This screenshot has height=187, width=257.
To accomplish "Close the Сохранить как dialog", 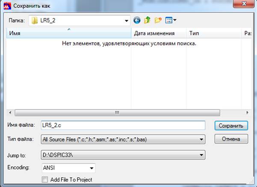I will pyautogui.click(x=244, y=3).
